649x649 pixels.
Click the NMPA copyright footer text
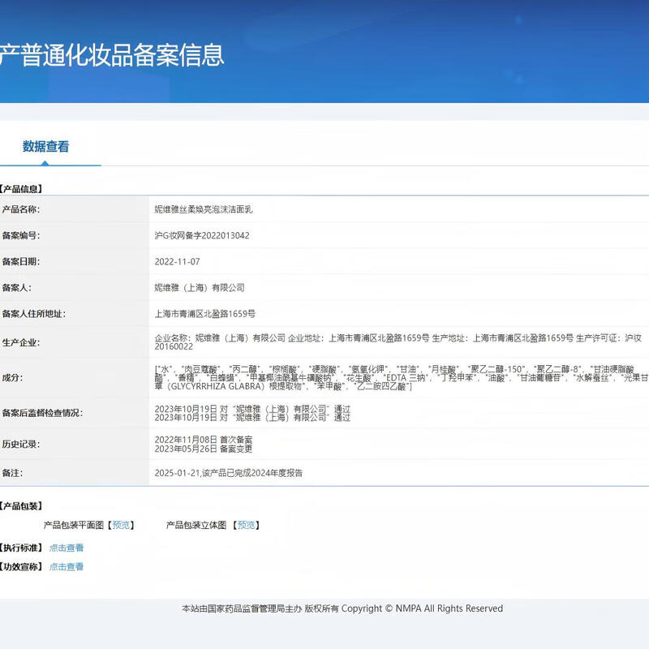coord(342,608)
